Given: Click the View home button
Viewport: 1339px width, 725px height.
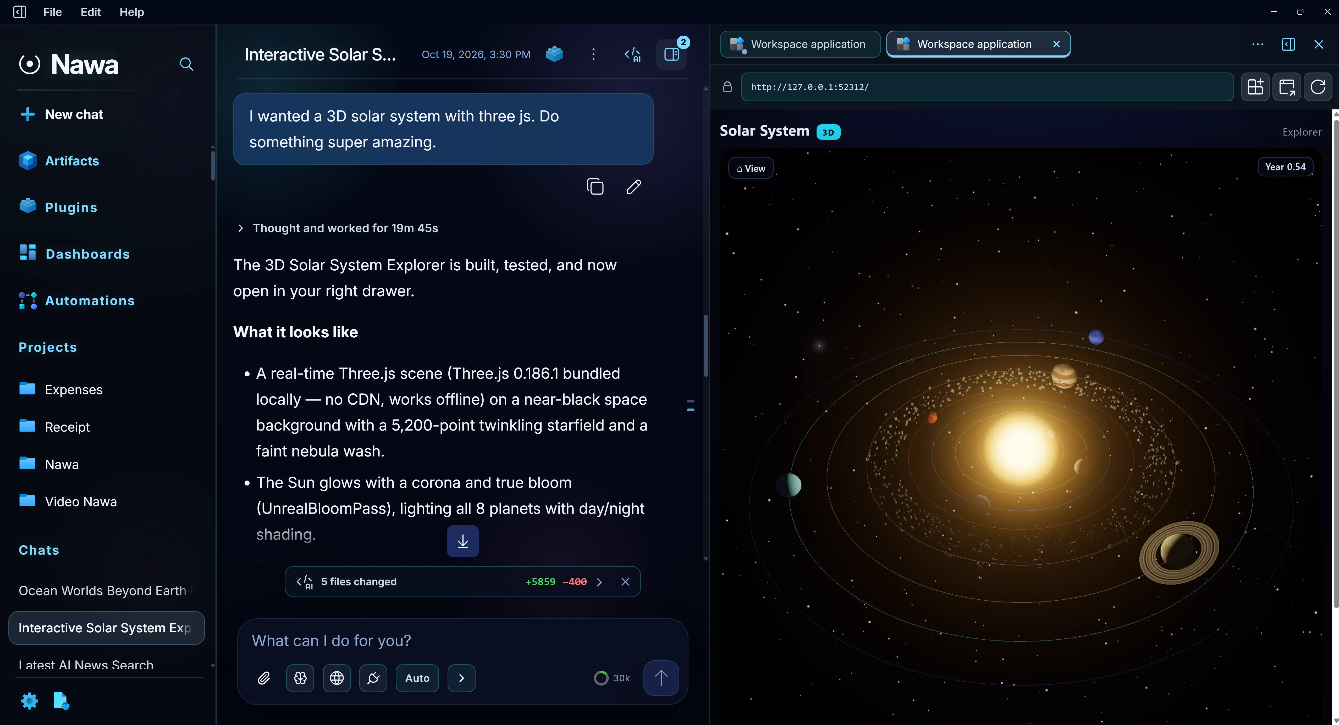Looking at the screenshot, I should click(x=751, y=168).
